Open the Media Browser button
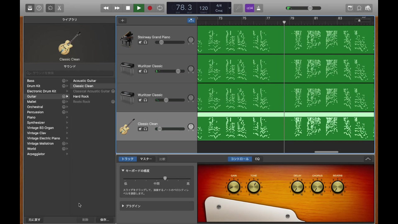398x224 pixels. (x=368, y=8)
